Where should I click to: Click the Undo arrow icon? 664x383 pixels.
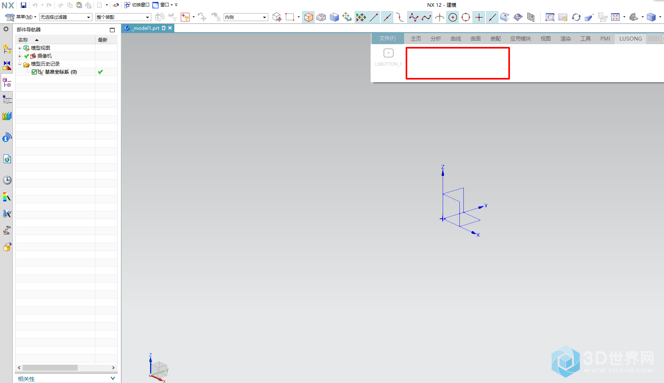coord(35,5)
